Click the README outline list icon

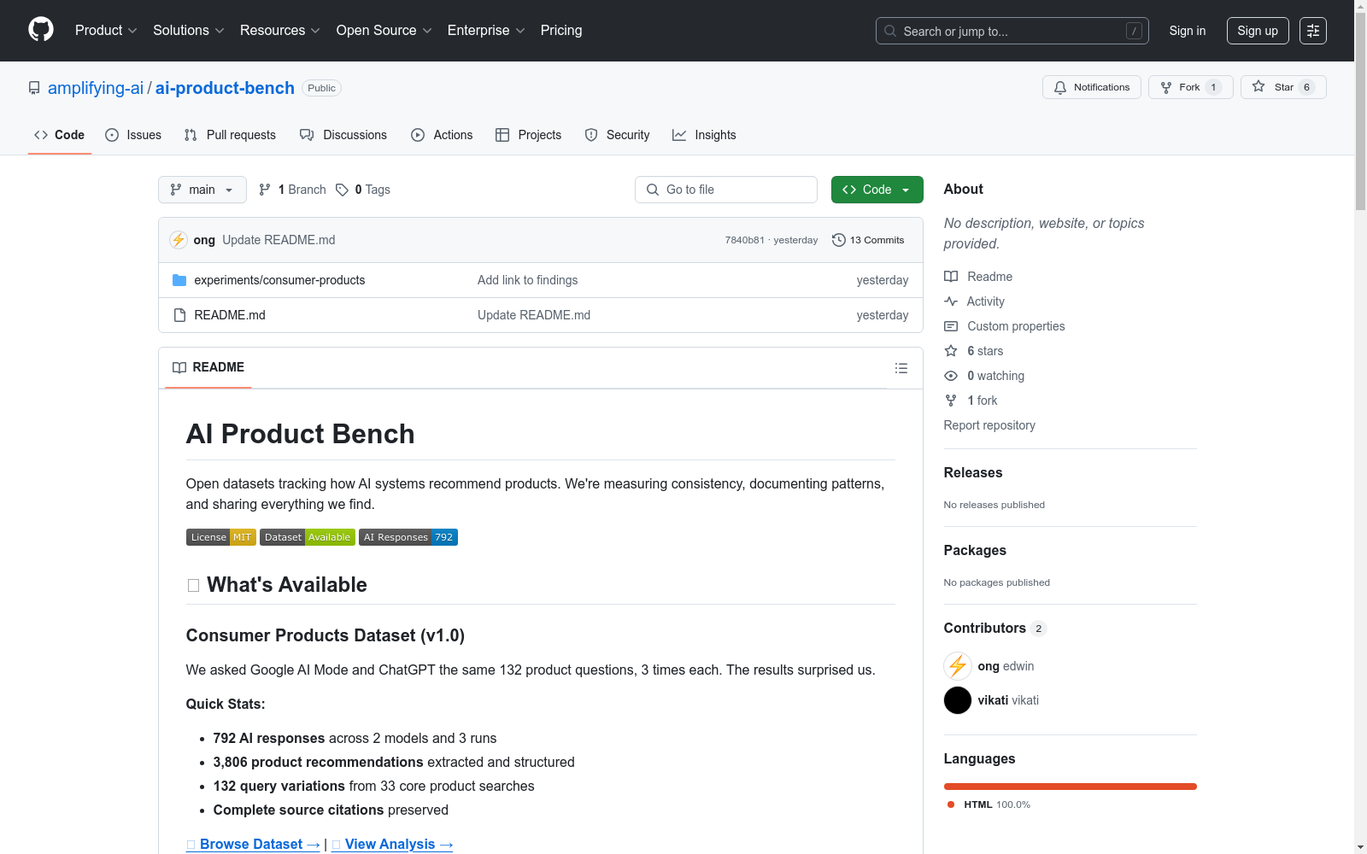click(x=901, y=368)
